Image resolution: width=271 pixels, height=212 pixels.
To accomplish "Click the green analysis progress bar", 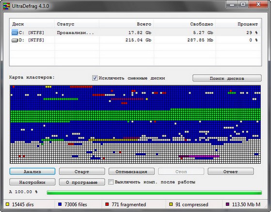I will coord(154,193).
